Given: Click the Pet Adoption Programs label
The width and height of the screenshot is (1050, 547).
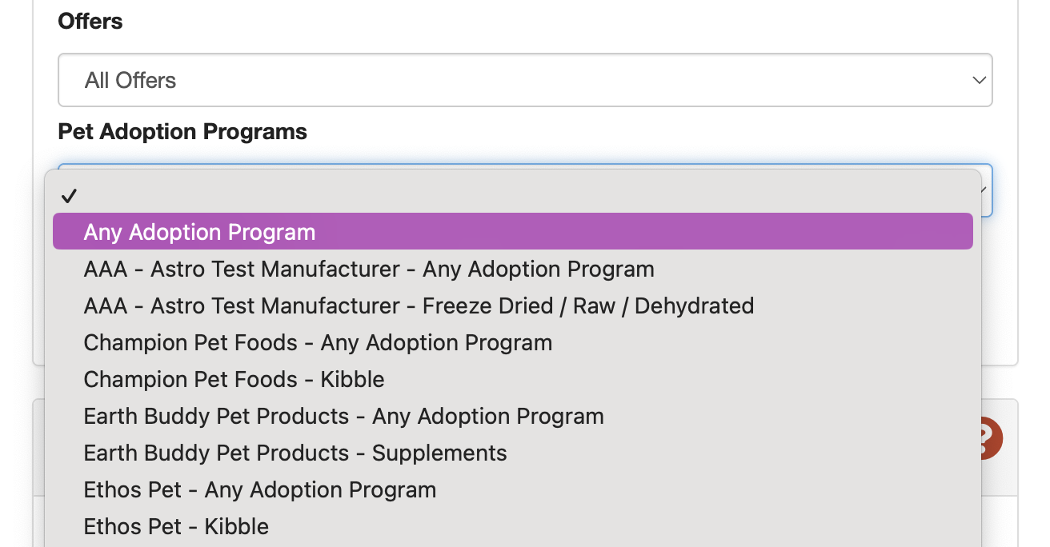Looking at the screenshot, I should click(182, 131).
